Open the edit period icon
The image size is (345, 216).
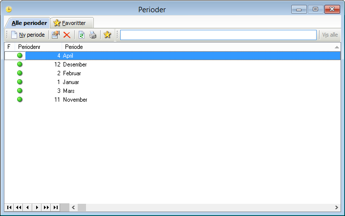point(56,35)
